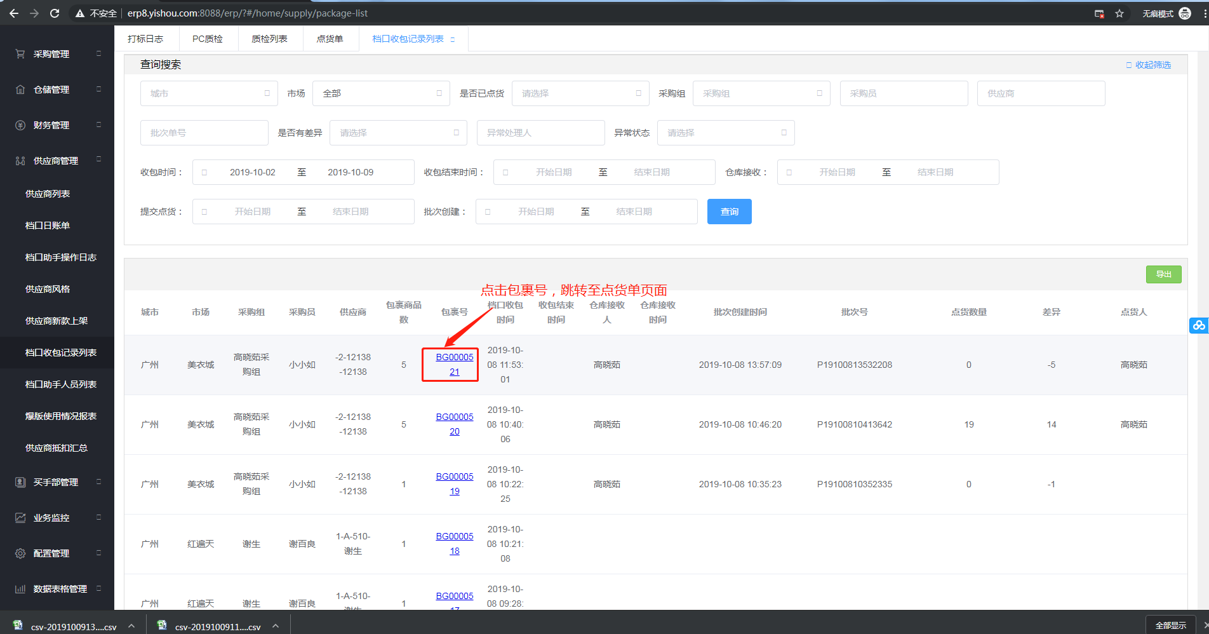Viewport: 1209px width, 634px height.
Task: Click the 财务管理 currency icon
Action: click(x=20, y=125)
